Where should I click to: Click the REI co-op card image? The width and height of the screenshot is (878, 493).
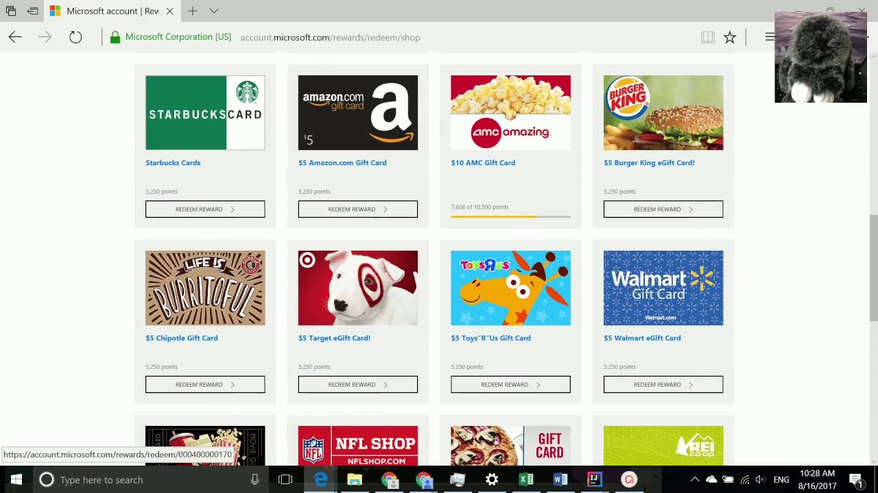pos(663,446)
